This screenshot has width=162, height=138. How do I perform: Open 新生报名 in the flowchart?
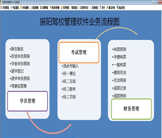pyautogui.click(x=17, y=49)
